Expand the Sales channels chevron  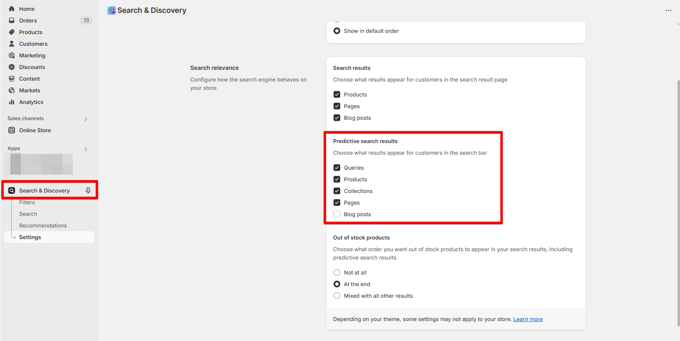click(86, 119)
